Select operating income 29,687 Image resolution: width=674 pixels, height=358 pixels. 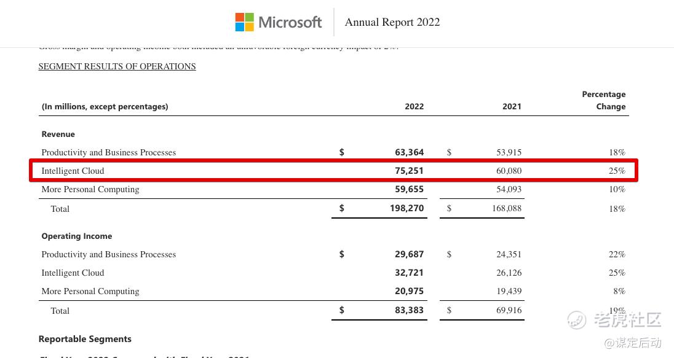[x=409, y=255]
